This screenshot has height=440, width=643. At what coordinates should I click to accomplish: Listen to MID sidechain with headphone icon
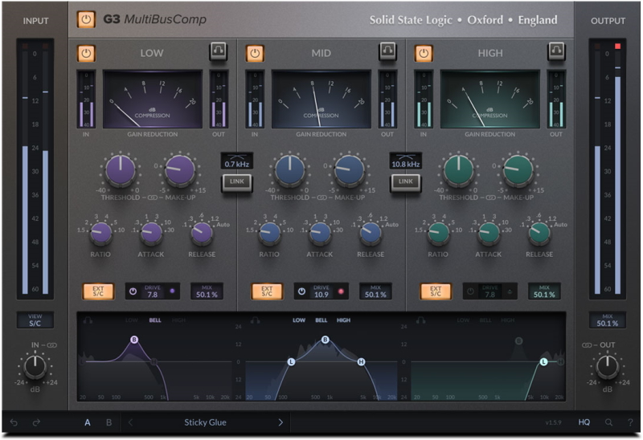tap(255, 320)
